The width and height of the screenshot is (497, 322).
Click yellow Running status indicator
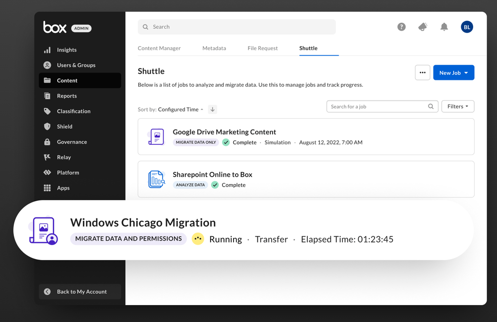click(198, 239)
